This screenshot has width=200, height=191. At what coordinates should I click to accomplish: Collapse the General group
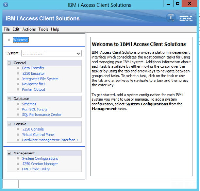[x=9, y=63]
